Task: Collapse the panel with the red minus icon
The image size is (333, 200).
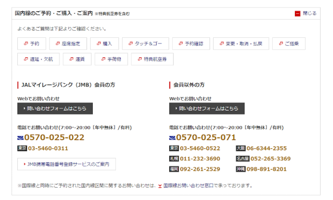Action: pos(297,14)
